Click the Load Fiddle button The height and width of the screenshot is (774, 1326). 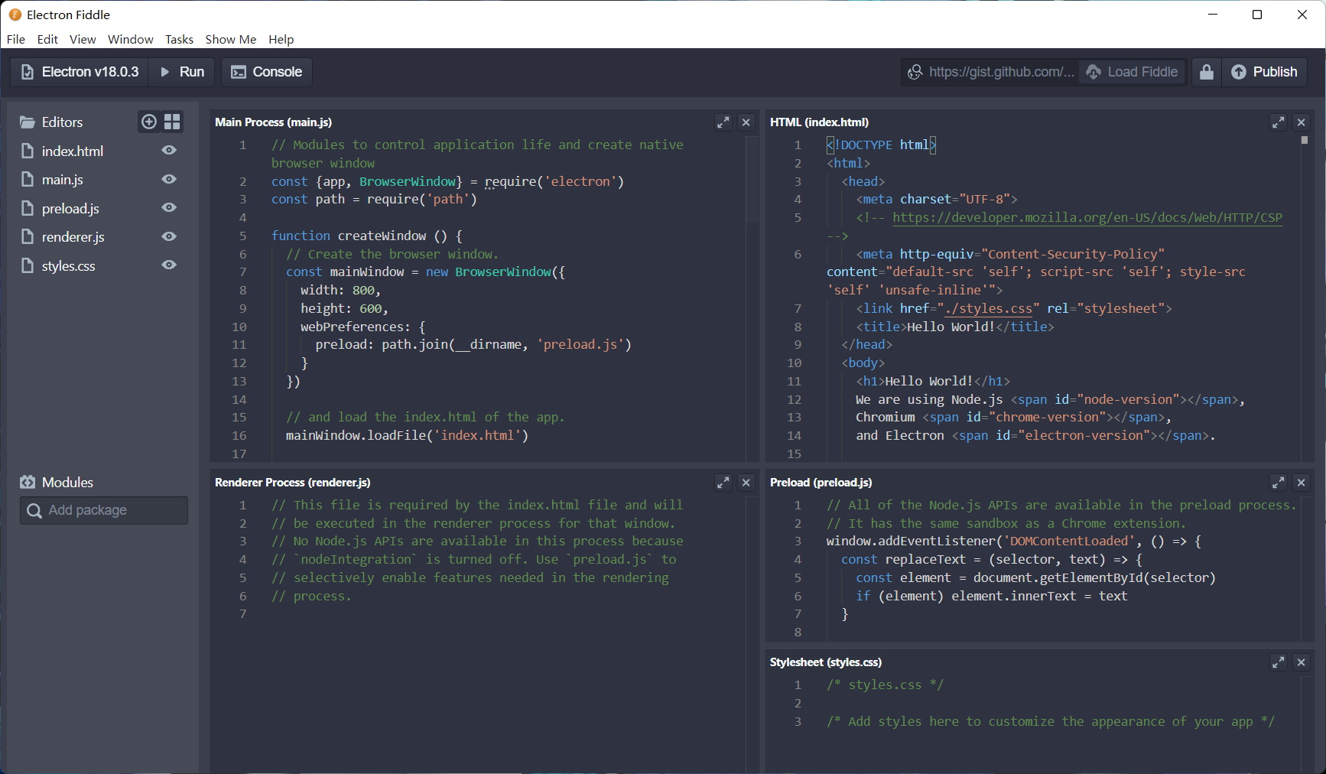click(x=1133, y=72)
